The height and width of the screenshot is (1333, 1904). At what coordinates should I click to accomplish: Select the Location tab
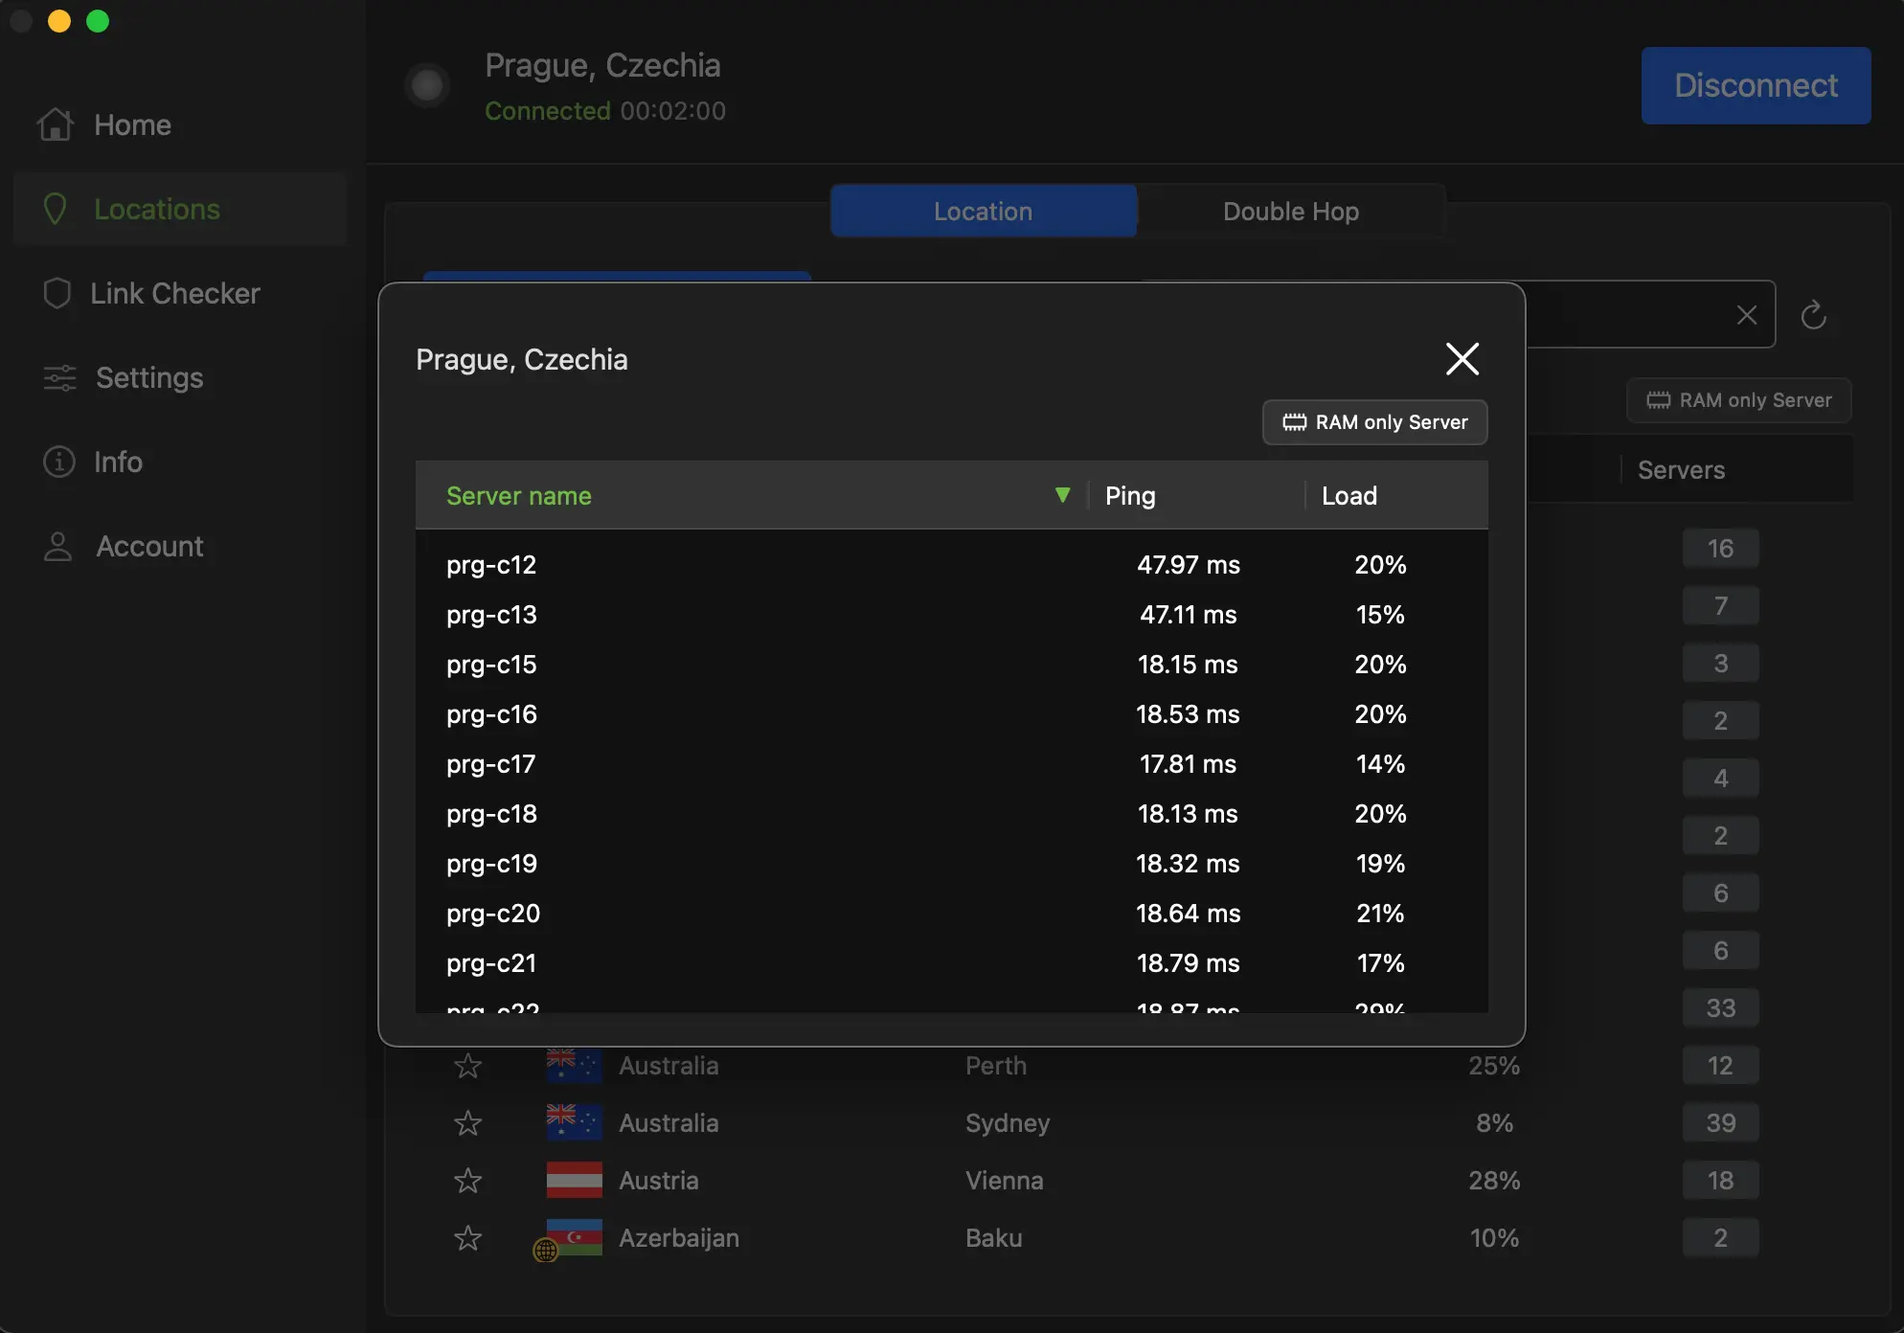(x=983, y=212)
